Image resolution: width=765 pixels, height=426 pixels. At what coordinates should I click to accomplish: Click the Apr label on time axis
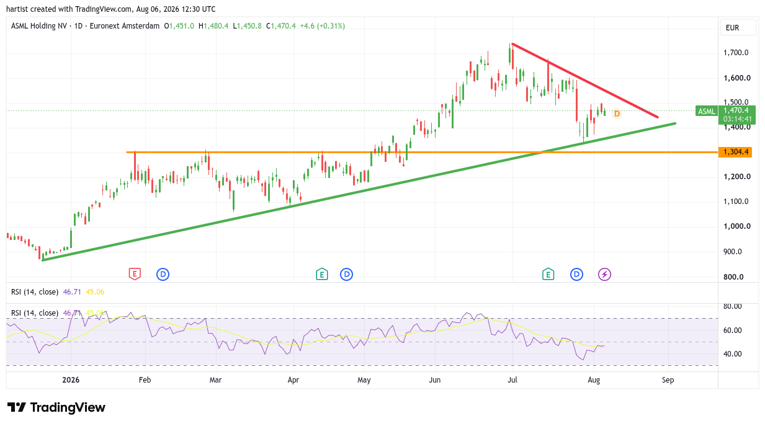pyautogui.click(x=293, y=380)
